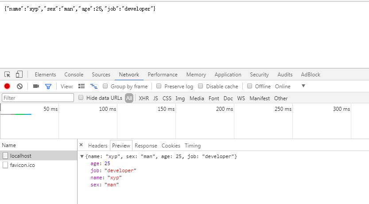
Task: Toggle the device toolbar icon
Action: coord(19,74)
